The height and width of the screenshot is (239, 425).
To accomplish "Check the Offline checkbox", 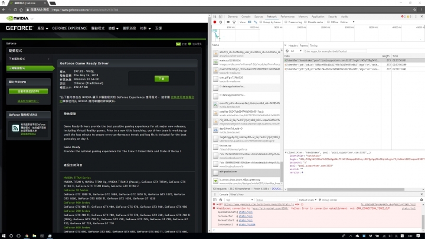I will (328, 22).
